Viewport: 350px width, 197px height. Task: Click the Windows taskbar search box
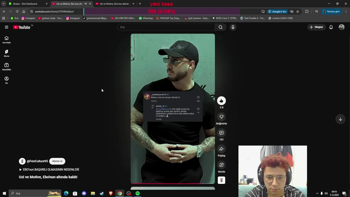[35, 193]
